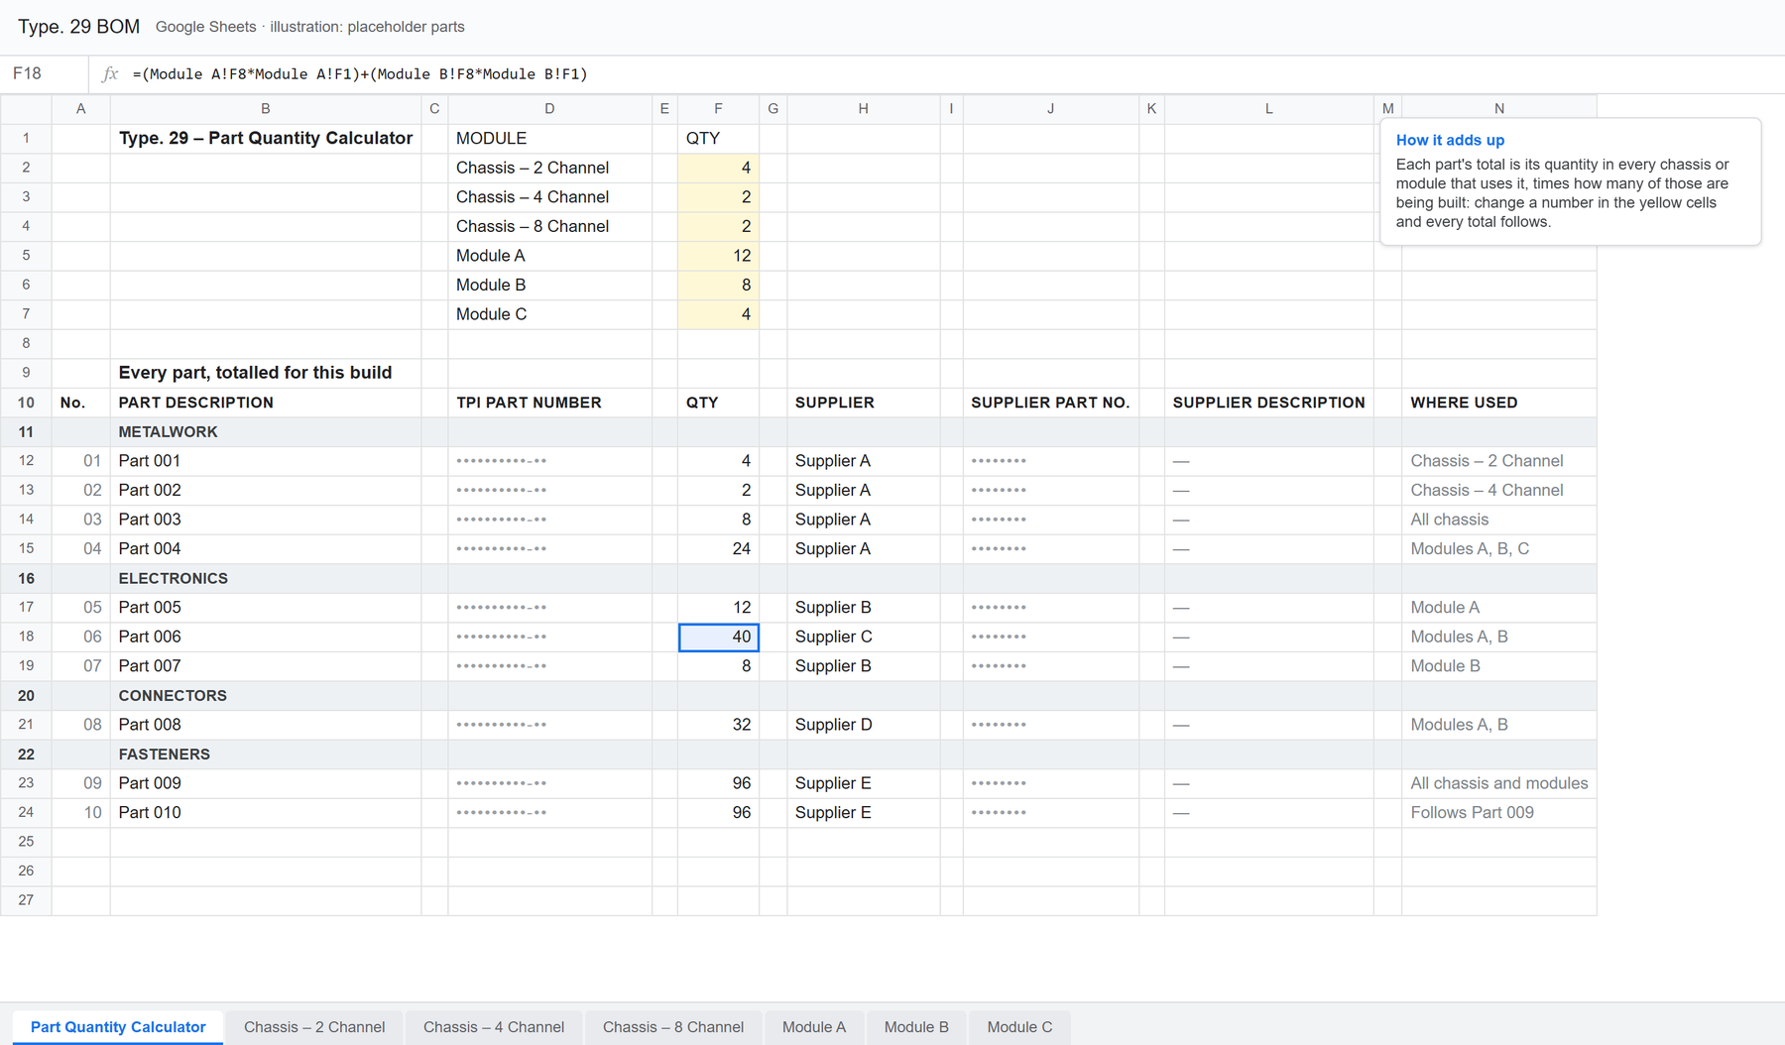Click into the formula bar text
Image resolution: width=1785 pixels, height=1045 pixels.
point(360,74)
